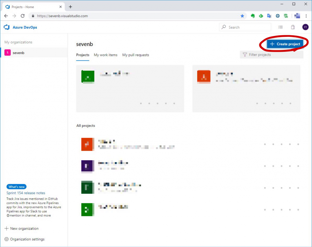Click the browser back arrow
The image size is (312, 247).
tap(6, 16)
